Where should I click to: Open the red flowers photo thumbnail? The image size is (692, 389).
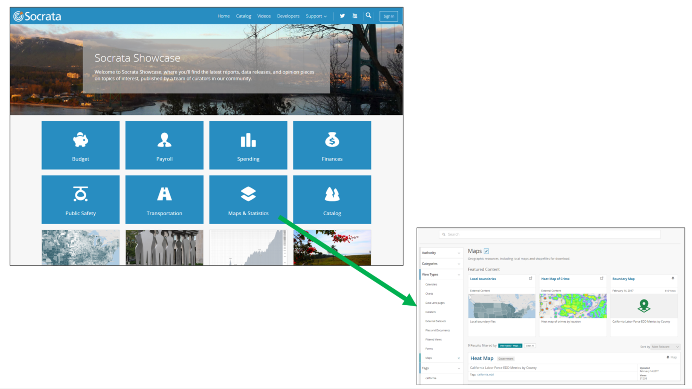point(332,248)
